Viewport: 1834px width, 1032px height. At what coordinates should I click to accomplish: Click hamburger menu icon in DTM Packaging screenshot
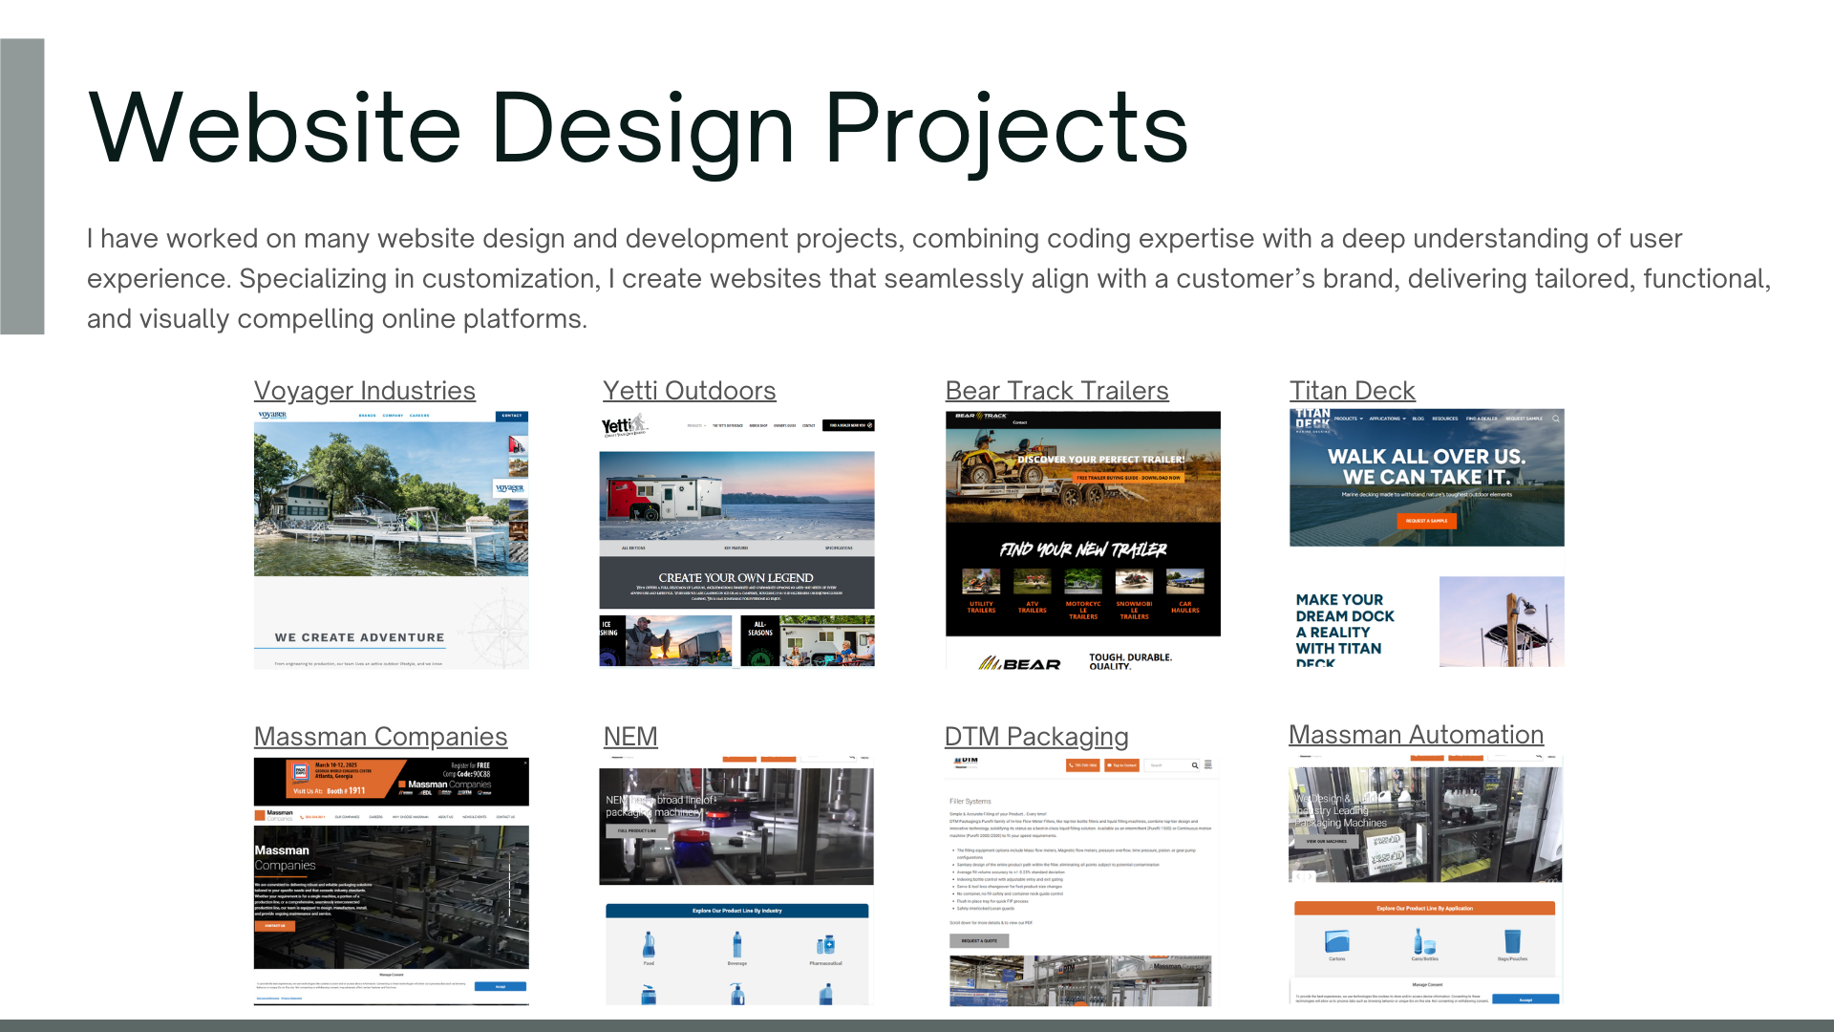[1208, 765]
